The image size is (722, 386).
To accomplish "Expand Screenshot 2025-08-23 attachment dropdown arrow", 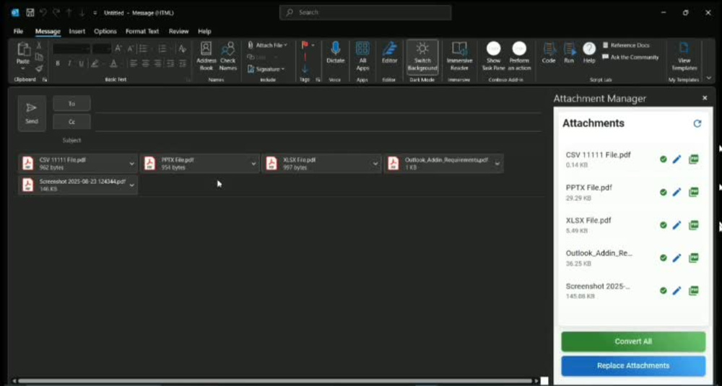I will tap(131, 185).
